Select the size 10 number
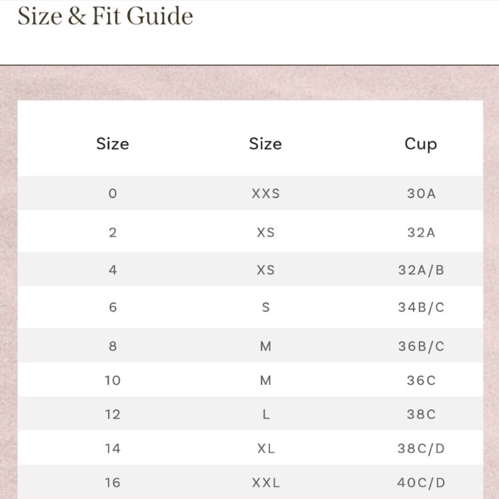This screenshot has width=499, height=499. click(113, 381)
